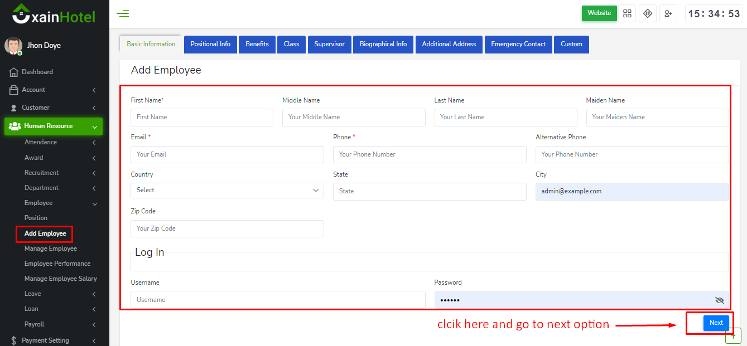
Task: Click the green Website button
Action: pyautogui.click(x=599, y=13)
